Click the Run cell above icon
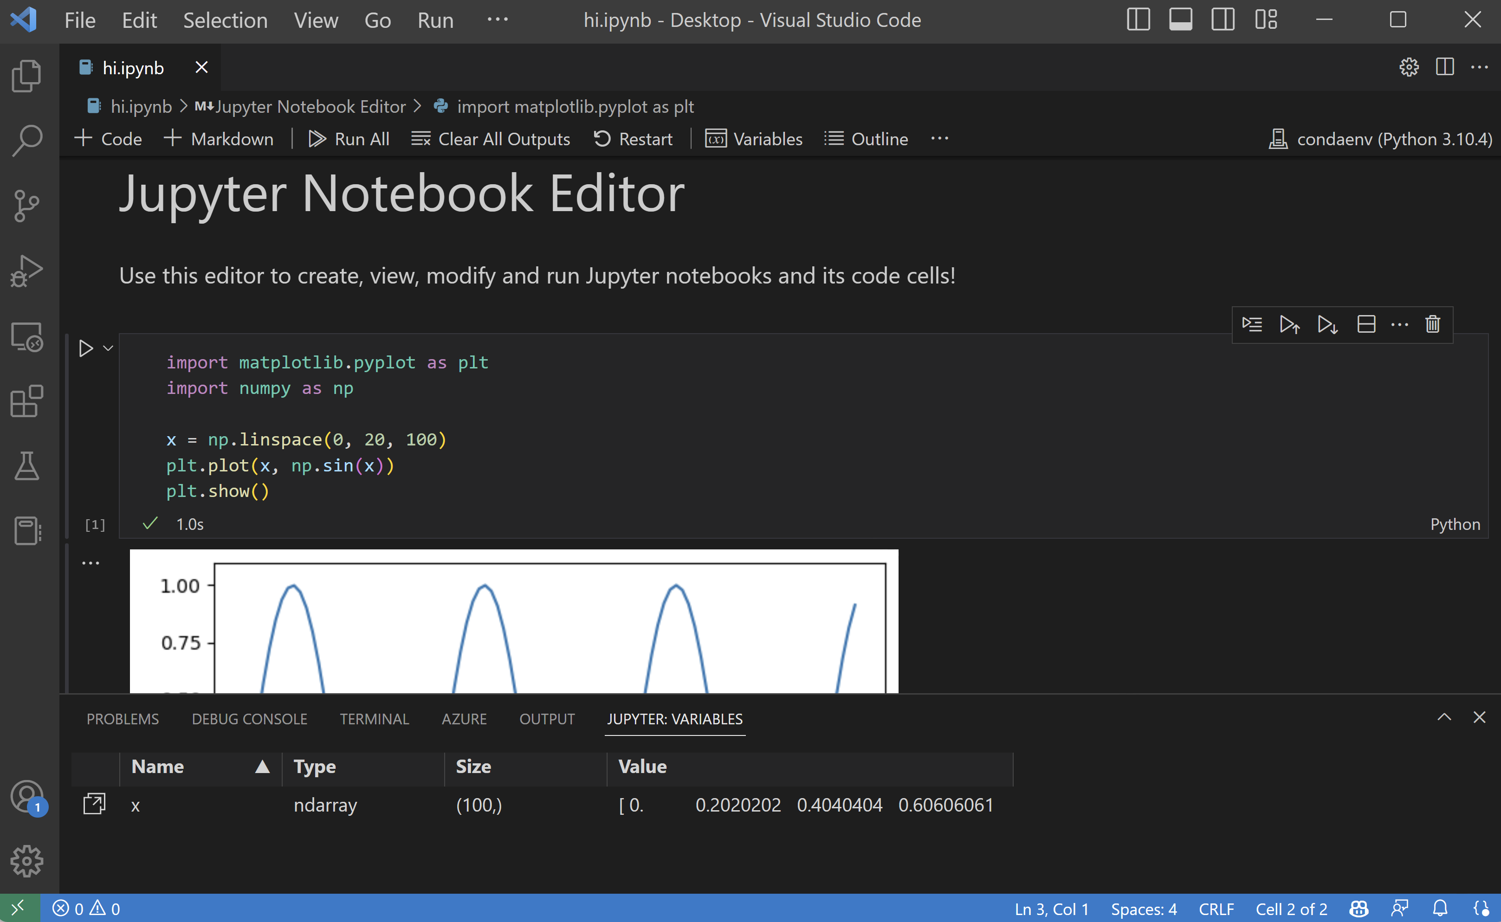This screenshot has height=922, width=1501. (x=1291, y=325)
